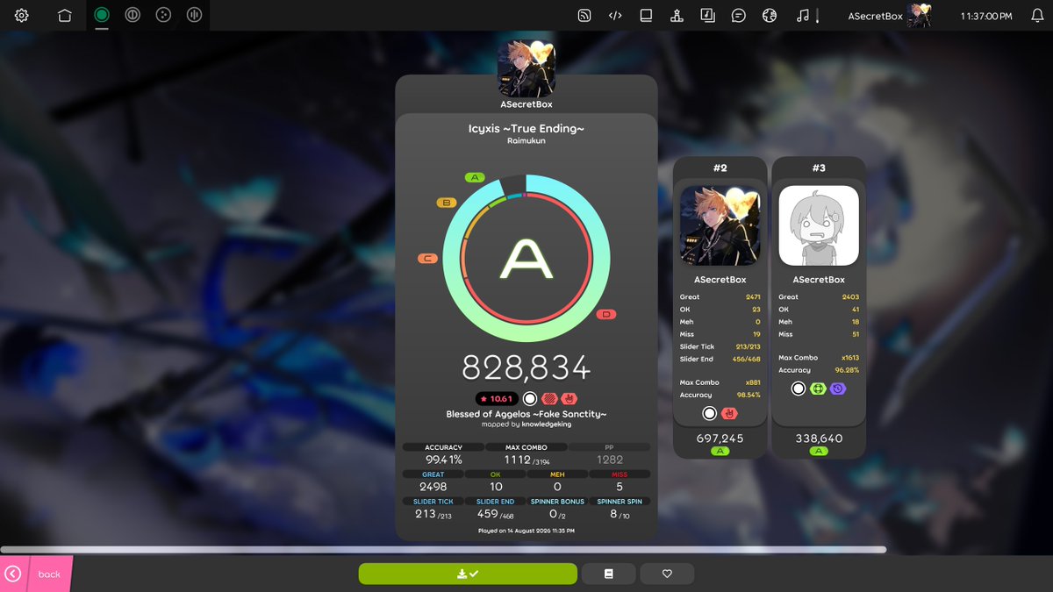This screenshot has width=1053, height=592.
Task: Favourite the beatmap with heart button
Action: pos(667,574)
